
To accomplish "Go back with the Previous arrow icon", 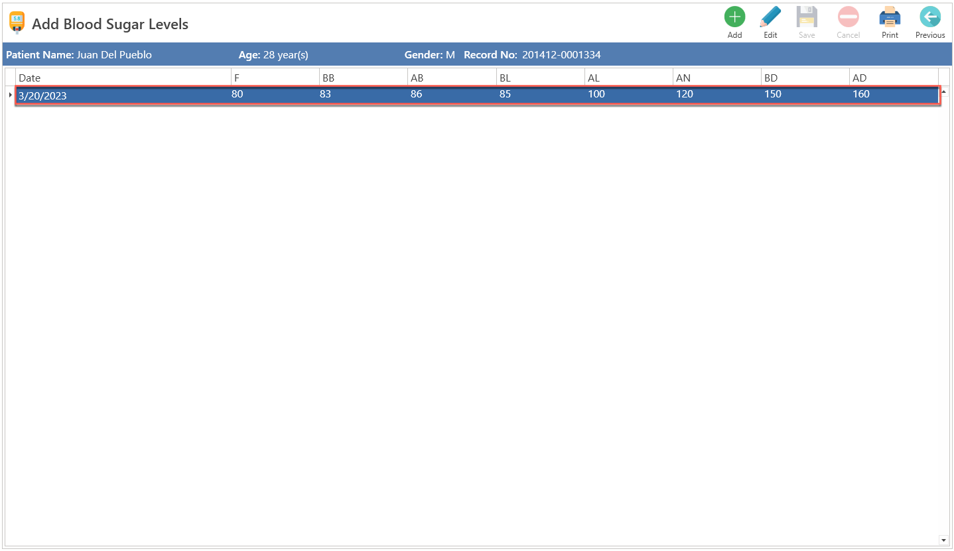I will [x=930, y=17].
